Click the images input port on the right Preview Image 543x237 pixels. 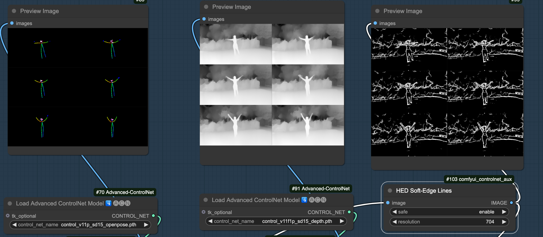(375, 23)
